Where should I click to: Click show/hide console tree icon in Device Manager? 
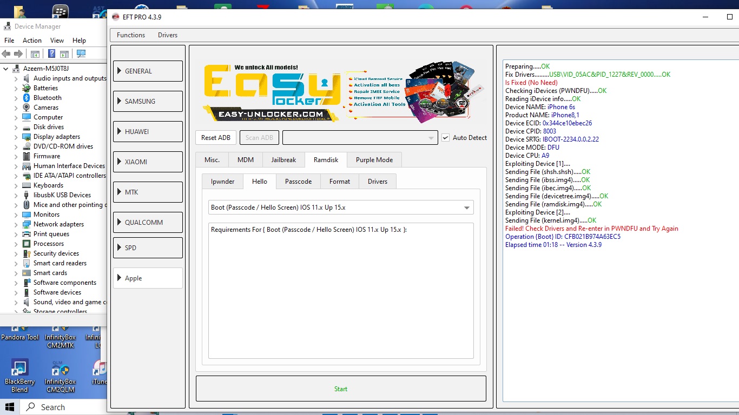[x=35, y=53]
